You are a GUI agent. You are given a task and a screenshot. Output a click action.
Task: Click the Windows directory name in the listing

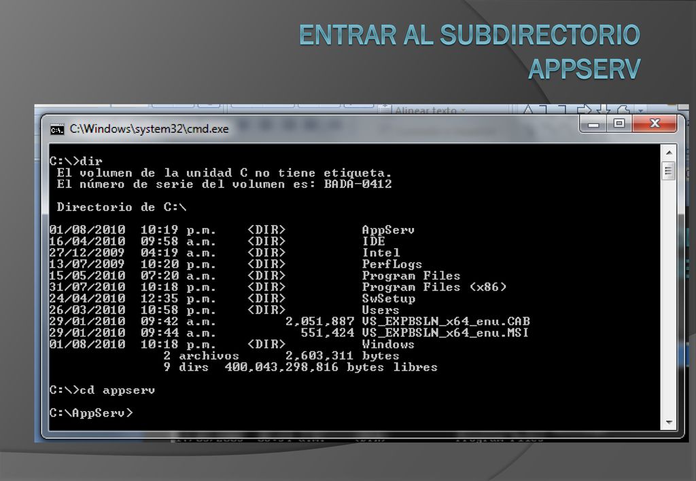tap(388, 344)
